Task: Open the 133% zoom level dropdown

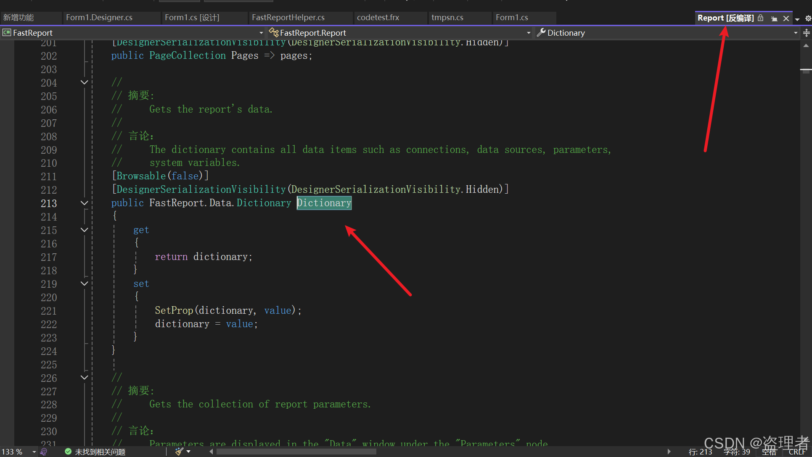Action: pyautogui.click(x=34, y=452)
